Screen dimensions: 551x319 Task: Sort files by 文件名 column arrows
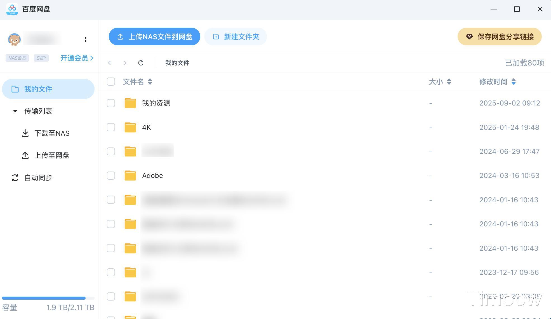pyautogui.click(x=150, y=82)
